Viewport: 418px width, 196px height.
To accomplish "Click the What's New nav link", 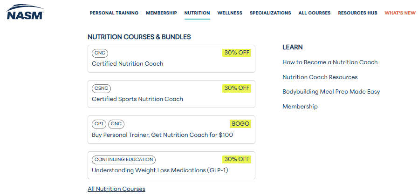I will tap(400, 13).
